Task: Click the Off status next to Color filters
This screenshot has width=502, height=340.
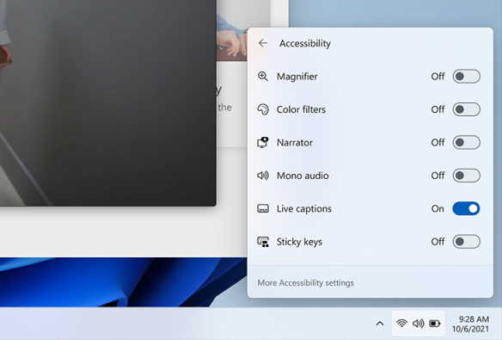Action: coord(438,109)
